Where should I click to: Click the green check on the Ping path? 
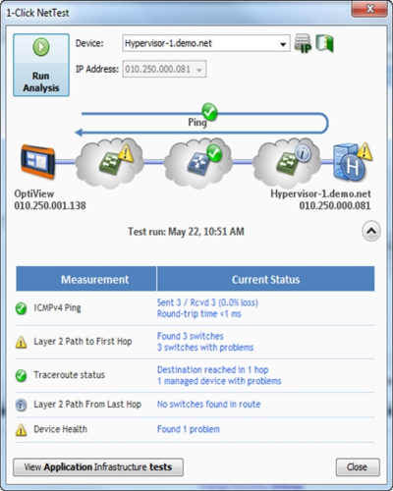point(209,112)
